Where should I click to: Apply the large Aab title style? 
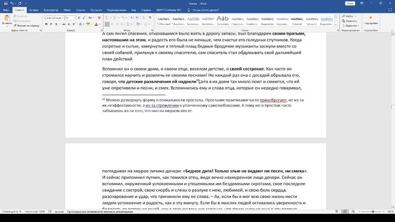223,21
